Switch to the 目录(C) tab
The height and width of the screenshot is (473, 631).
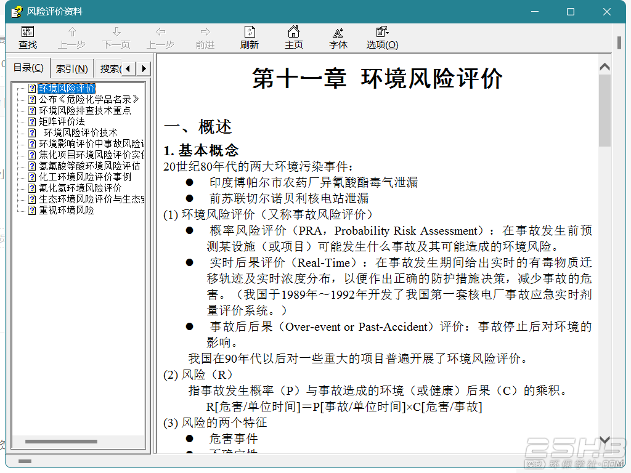click(x=28, y=68)
